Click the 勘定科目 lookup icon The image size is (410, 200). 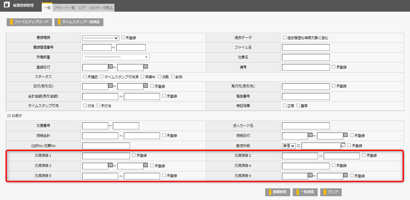343,145
